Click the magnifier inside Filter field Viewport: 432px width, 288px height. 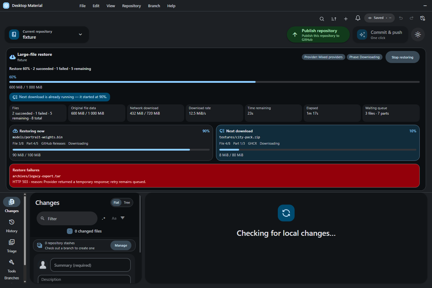click(43, 218)
